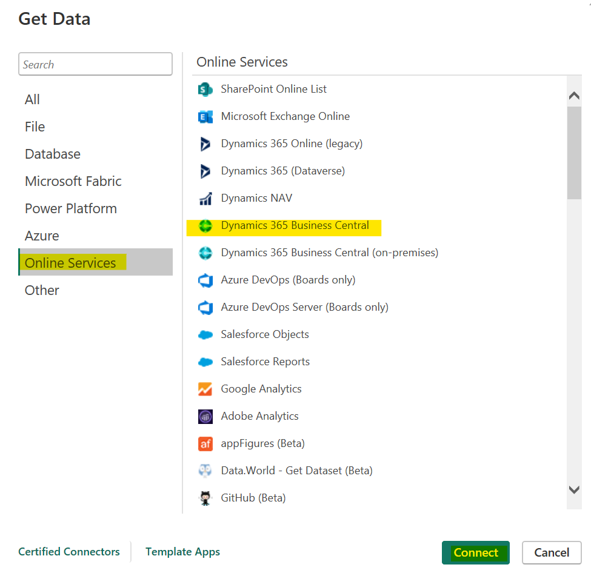The image size is (591, 576).
Task: Click the Google Analytics icon
Action: [205, 389]
